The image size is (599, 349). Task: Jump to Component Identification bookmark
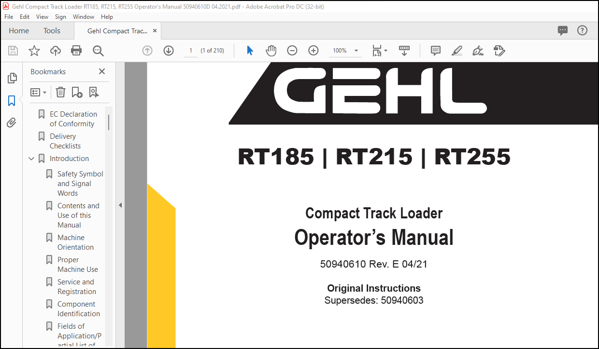78,309
